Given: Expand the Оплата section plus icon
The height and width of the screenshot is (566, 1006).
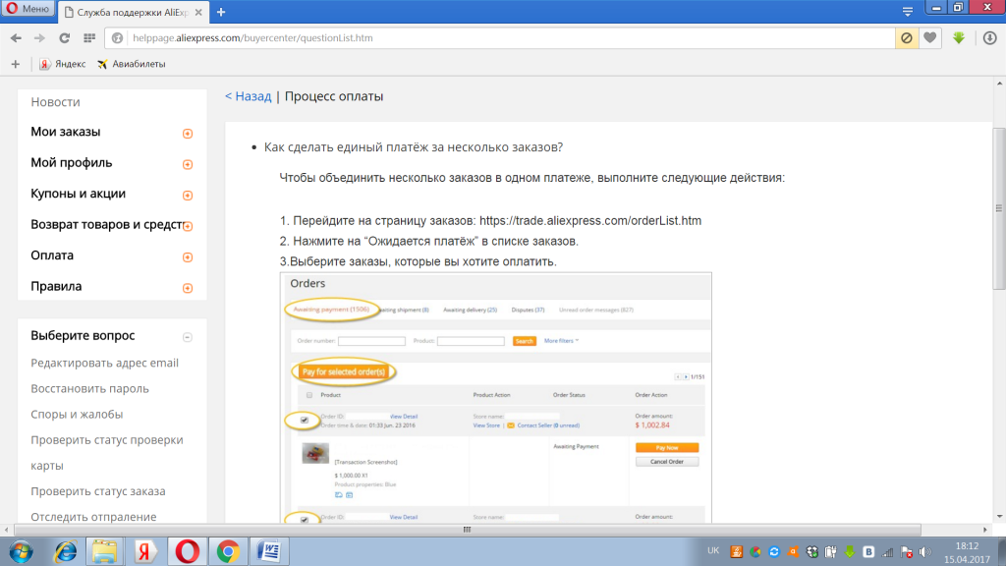Looking at the screenshot, I should pos(188,257).
